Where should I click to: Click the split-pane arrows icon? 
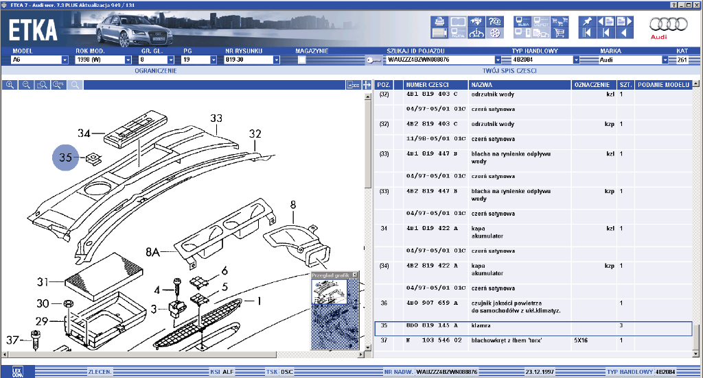click(x=367, y=85)
